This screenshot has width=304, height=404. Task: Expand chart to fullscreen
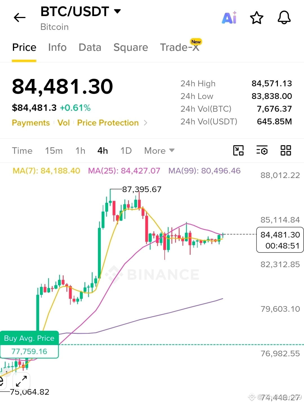click(21, 381)
